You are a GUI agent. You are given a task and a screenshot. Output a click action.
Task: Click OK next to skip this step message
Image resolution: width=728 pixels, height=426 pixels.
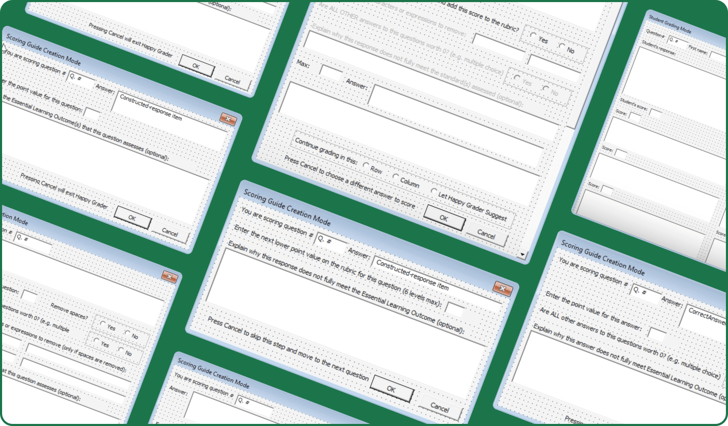click(391, 389)
